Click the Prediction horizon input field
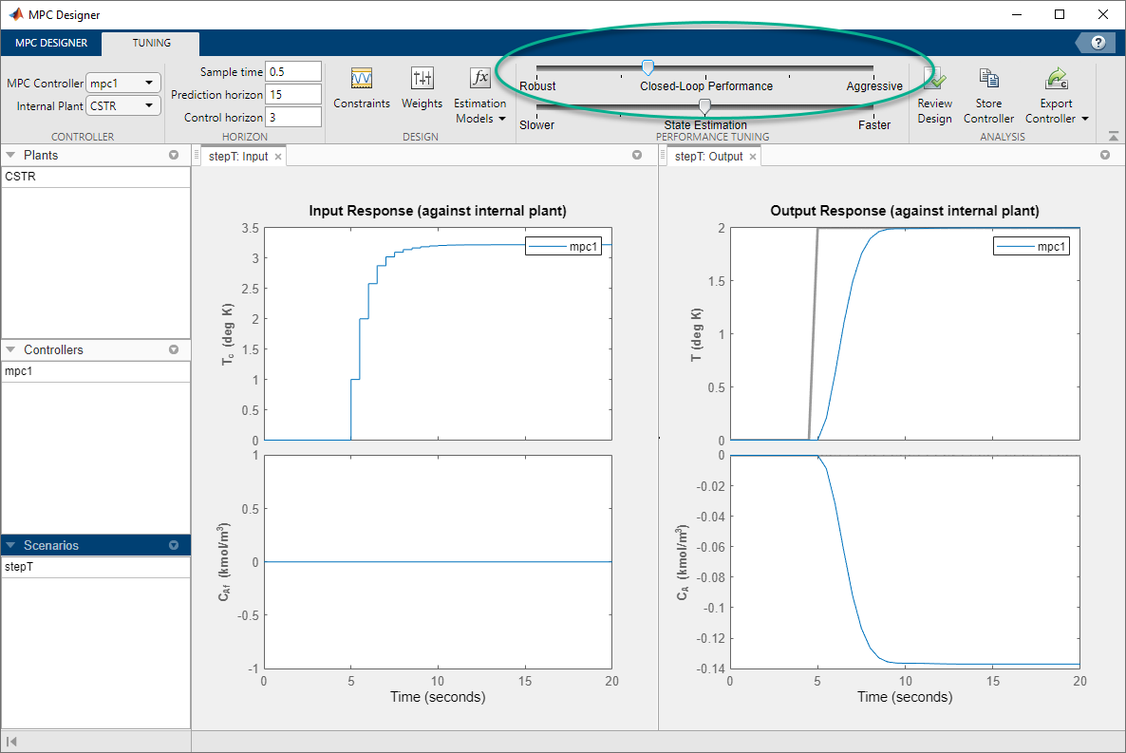Screen dimensions: 1126x753 click(293, 94)
